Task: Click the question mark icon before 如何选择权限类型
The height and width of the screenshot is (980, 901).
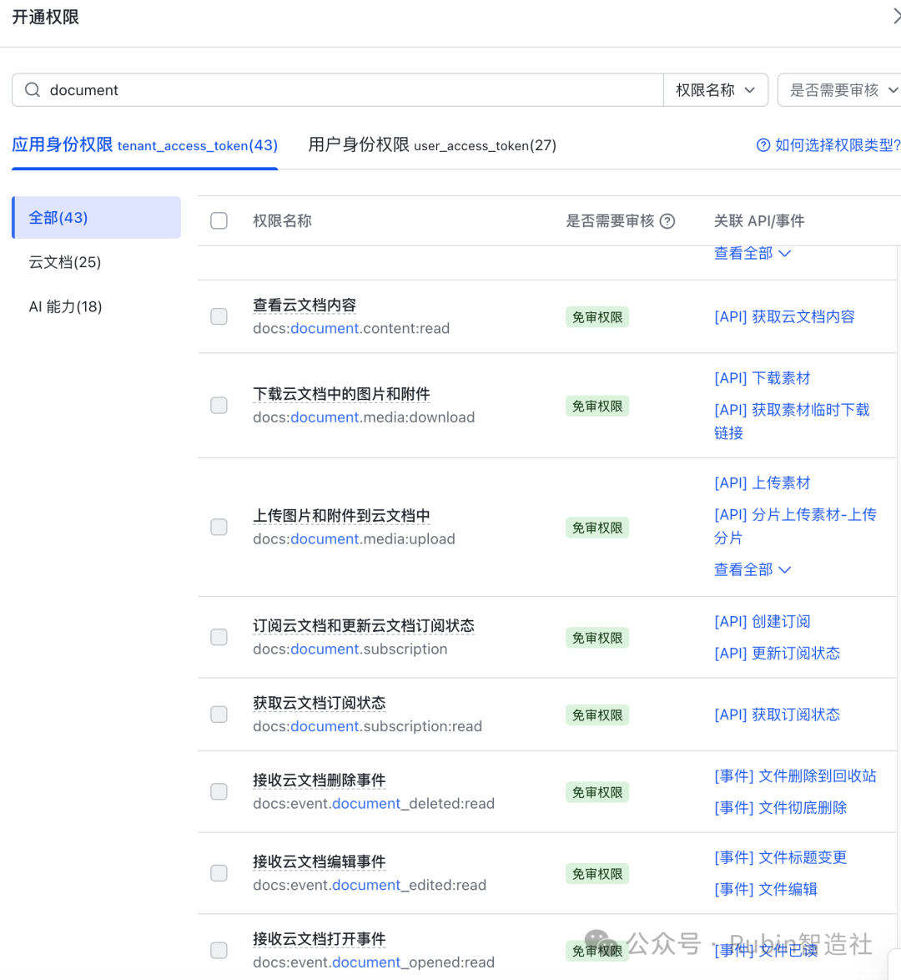Action: click(763, 144)
